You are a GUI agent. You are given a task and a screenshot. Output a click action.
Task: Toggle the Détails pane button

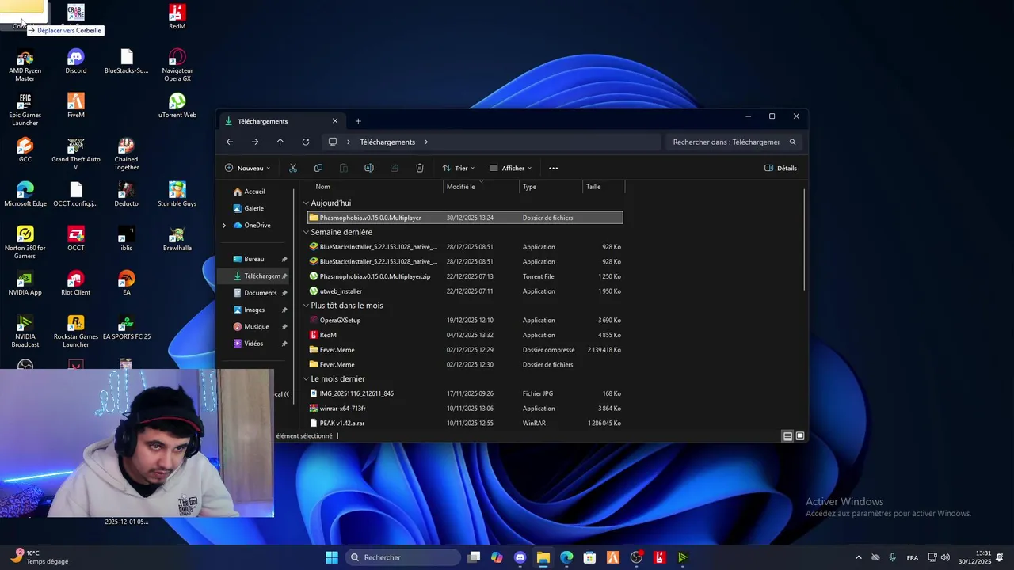click(781, 168)
